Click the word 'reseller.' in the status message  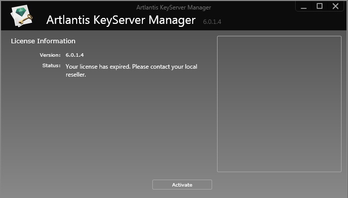click(76, 75)
